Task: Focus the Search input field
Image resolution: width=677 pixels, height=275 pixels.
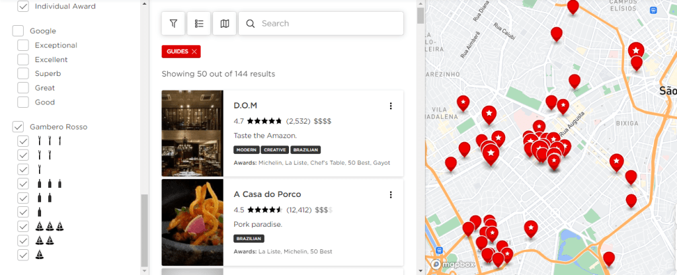Action: click(321, 23)
